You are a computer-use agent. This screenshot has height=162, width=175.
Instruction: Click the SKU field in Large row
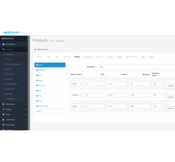click(94, 106)
